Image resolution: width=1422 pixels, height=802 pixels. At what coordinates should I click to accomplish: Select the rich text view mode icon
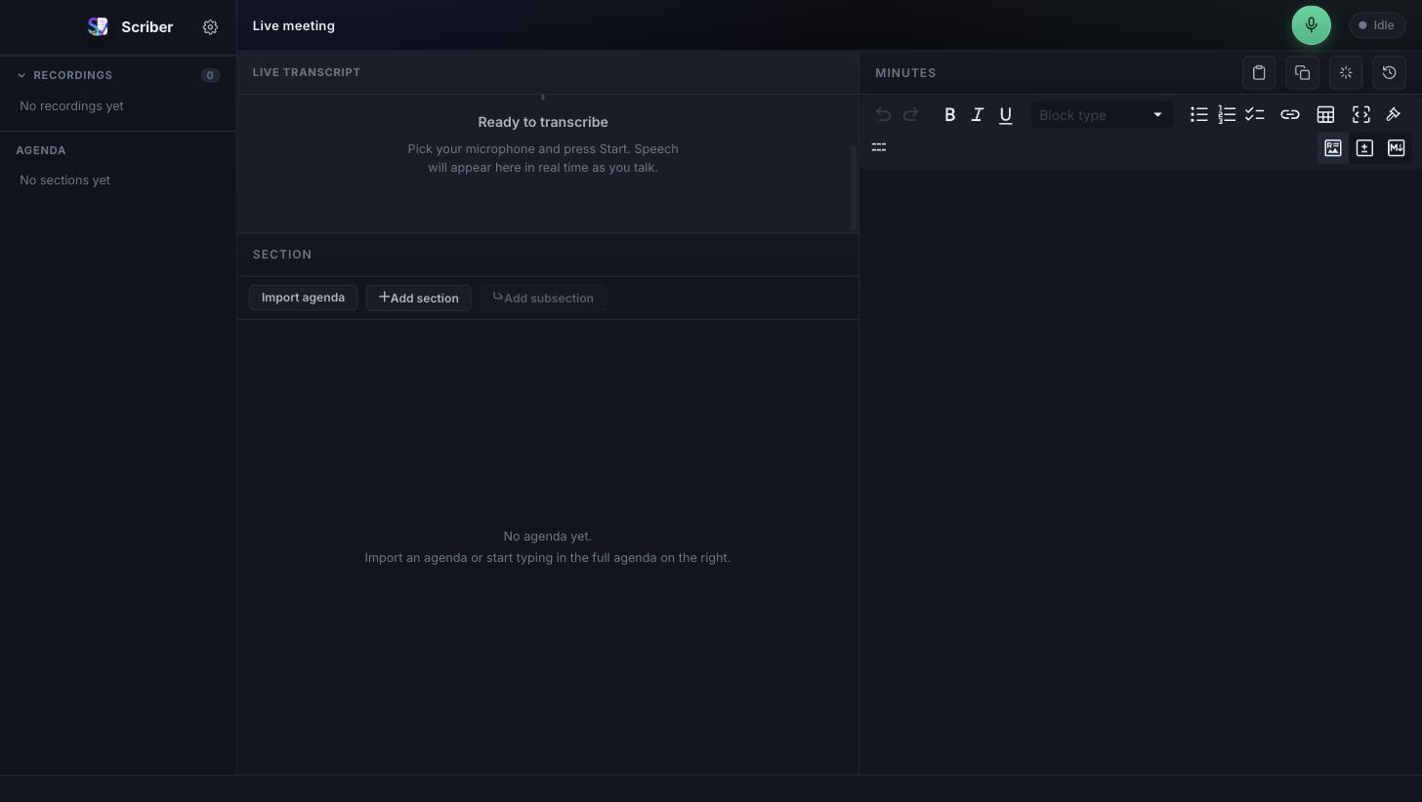point(1333,148)
